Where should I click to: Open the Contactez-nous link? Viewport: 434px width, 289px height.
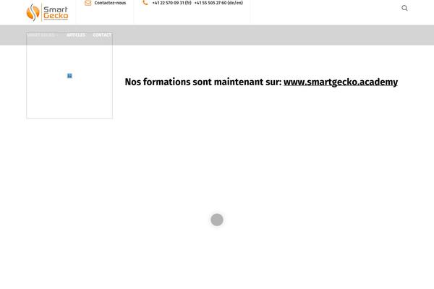click(x=110, y=3)
